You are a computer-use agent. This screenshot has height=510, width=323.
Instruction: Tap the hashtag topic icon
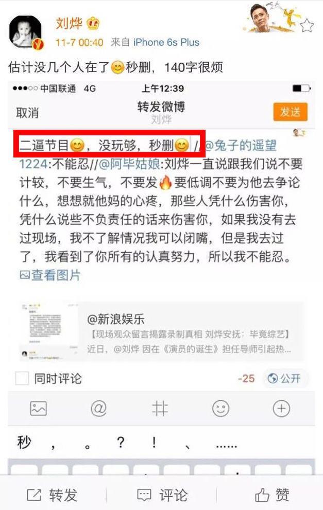coord(160,409)
